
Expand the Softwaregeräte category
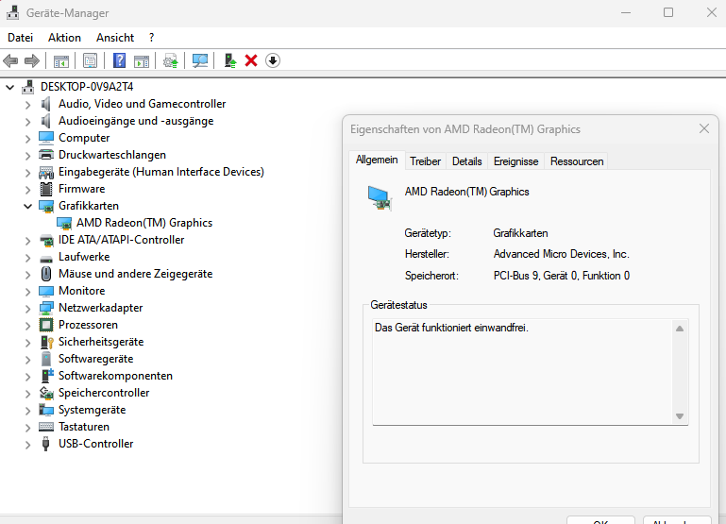click(x=27, y=359)
